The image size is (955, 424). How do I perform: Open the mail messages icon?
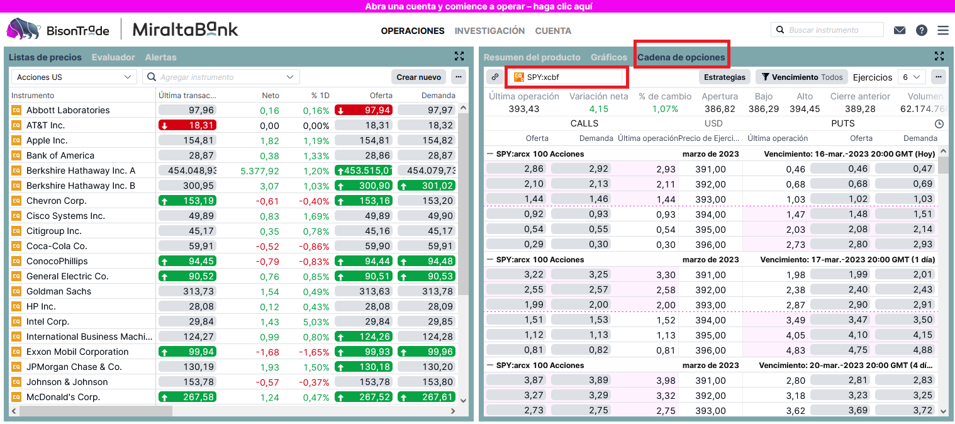[x=900, y=30]
